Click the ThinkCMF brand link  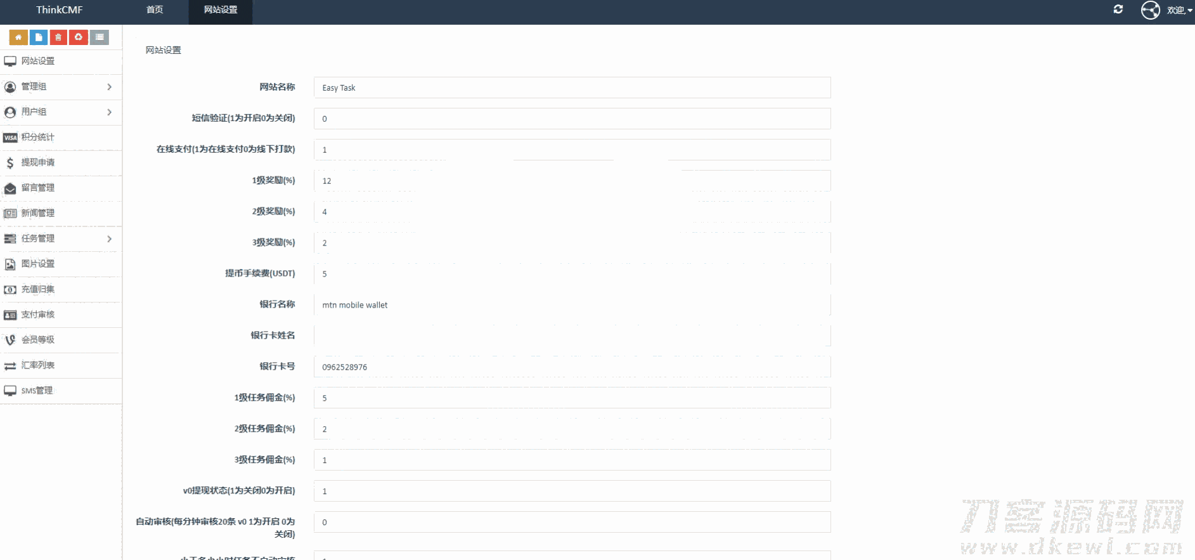(x=59, y=10)
